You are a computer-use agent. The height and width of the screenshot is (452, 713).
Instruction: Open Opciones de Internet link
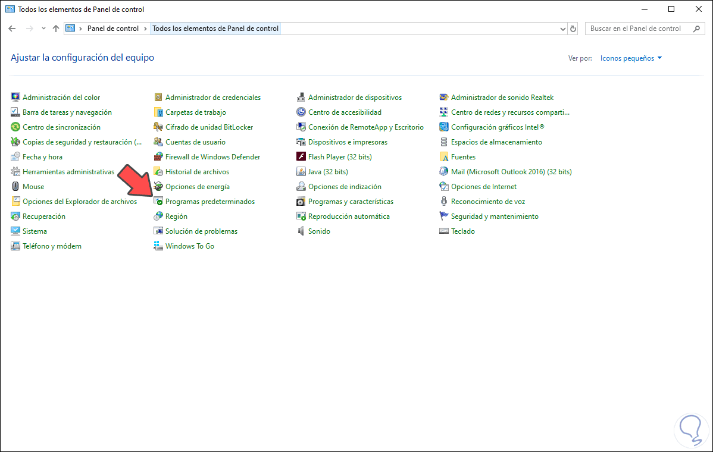click(484, 187)
